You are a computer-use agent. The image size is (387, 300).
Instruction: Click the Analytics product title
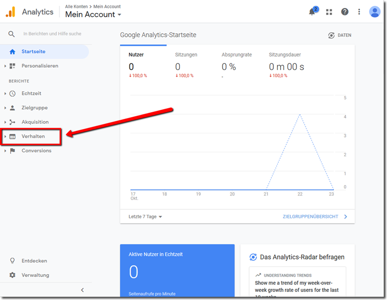[38, 12]
